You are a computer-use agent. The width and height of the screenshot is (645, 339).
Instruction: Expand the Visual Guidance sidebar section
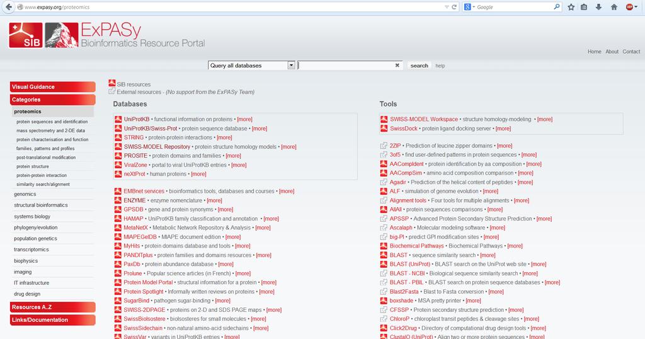coord(53,87)
